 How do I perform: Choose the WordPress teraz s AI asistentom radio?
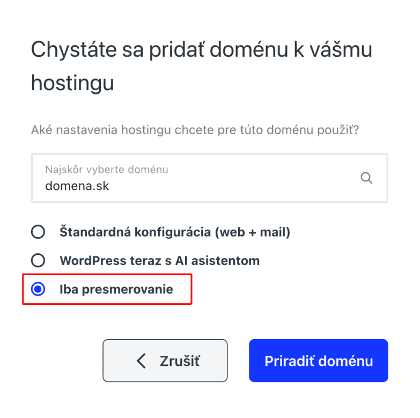pos(38,261)
